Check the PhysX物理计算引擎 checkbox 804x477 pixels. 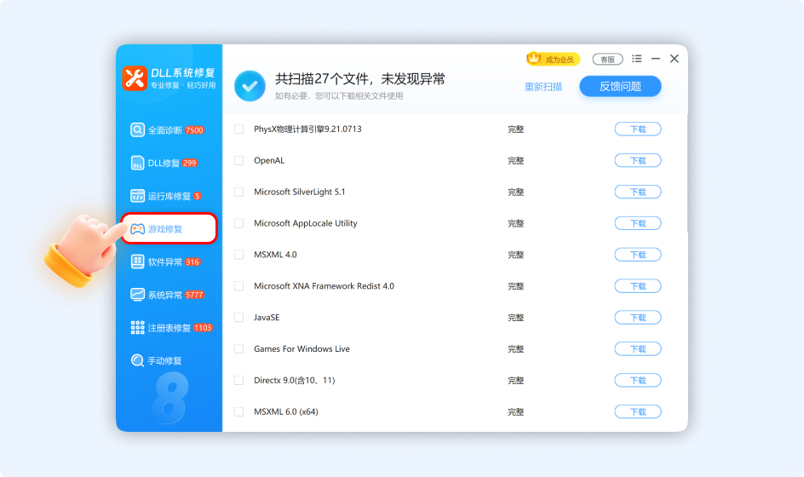point(239,129)
